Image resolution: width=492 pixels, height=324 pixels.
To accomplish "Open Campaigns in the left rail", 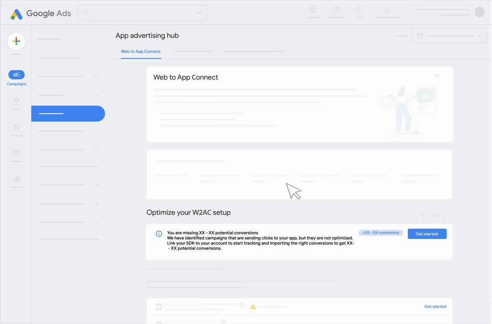I will pos(16,78).
